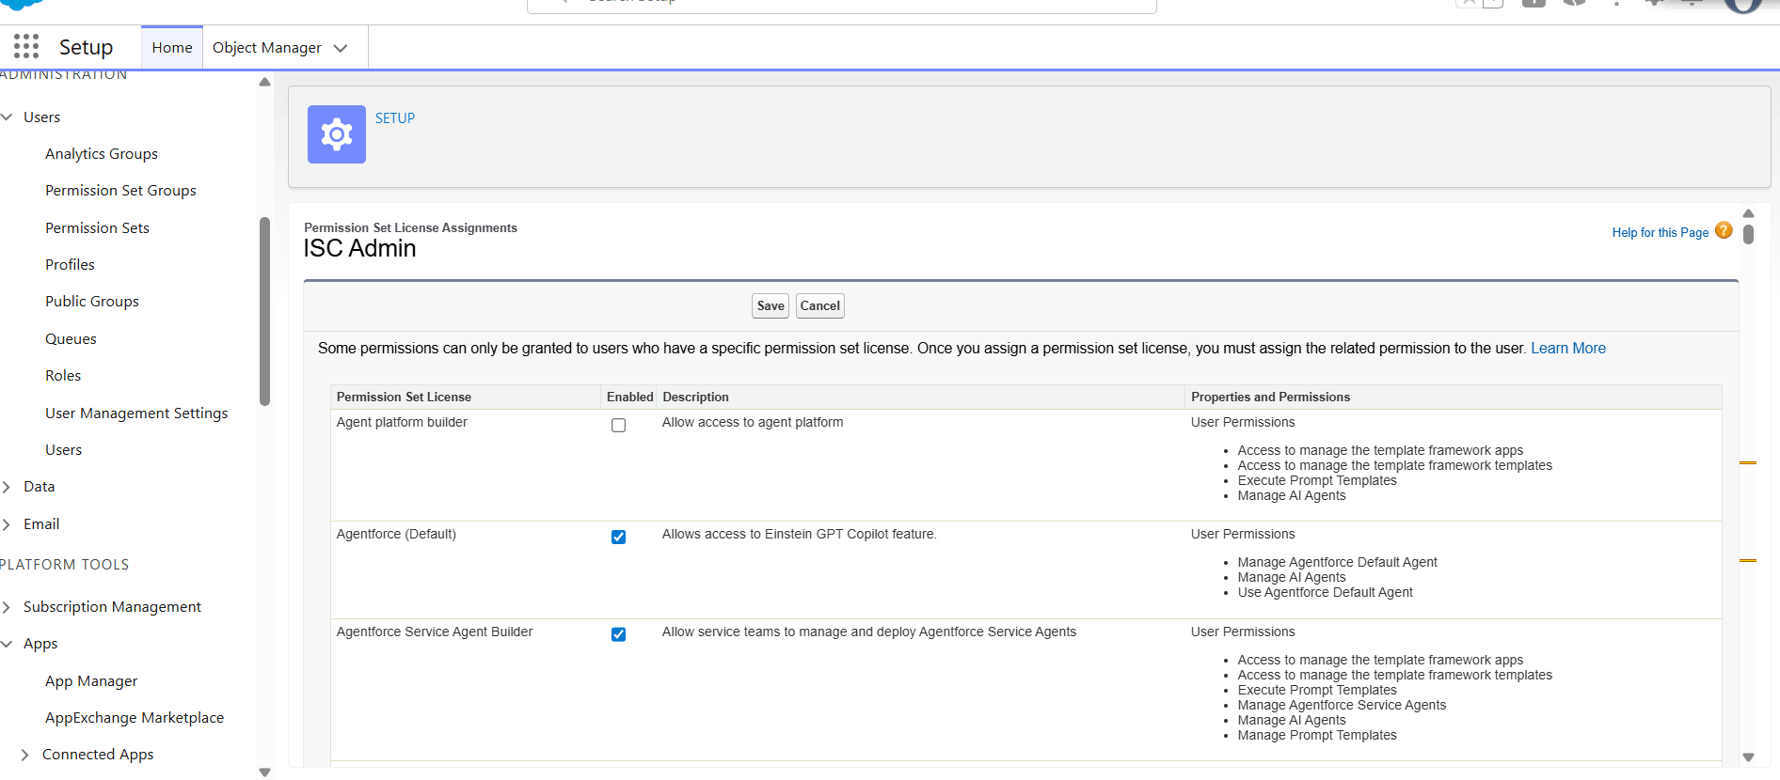Click 'Allows access to Einstein GPT Copilot feature' text
This screenshot has width=1780, height=780.
[799, 535]
